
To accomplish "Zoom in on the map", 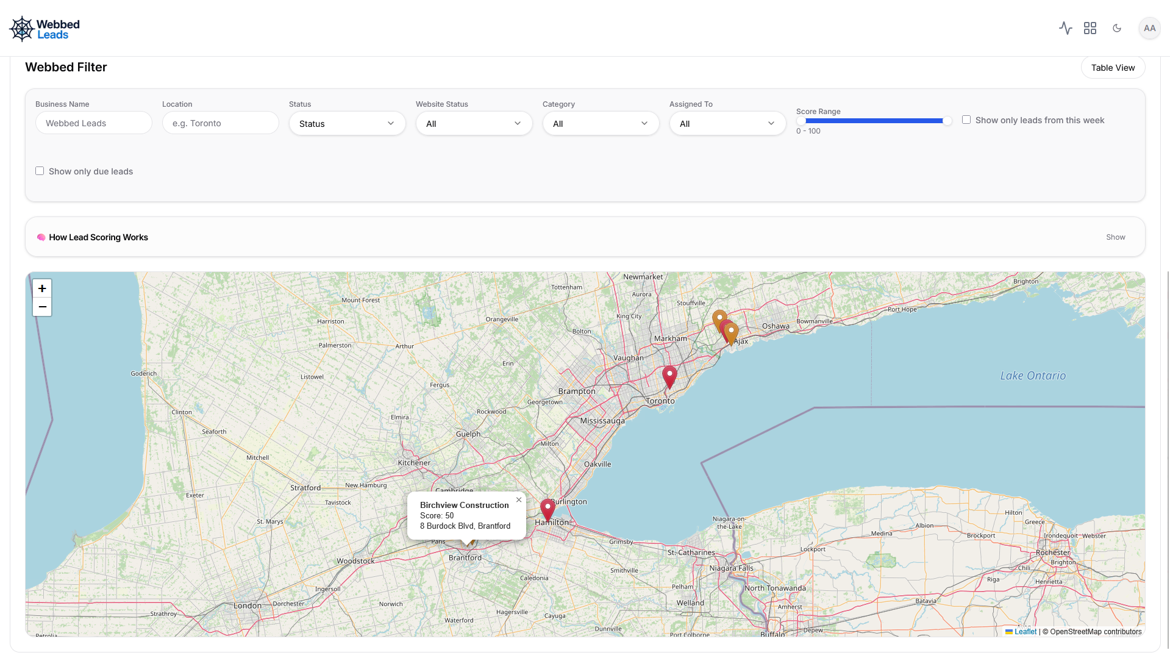I will (x=42, y=288).
